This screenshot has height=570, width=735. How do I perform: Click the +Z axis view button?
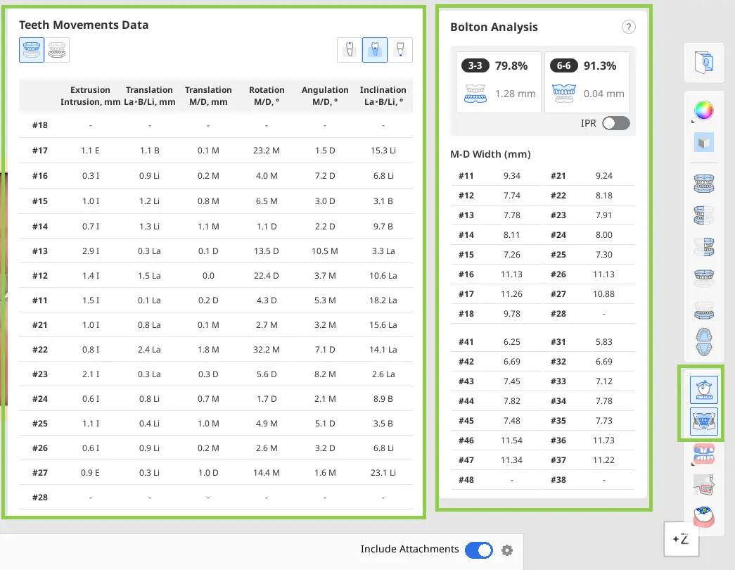(681, 539)
